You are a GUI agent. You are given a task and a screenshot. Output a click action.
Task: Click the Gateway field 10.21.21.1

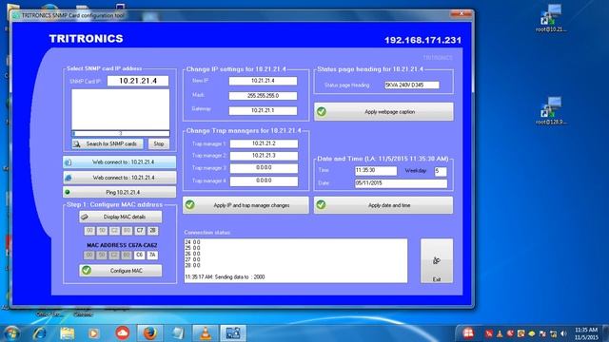(x=263, y=110)
